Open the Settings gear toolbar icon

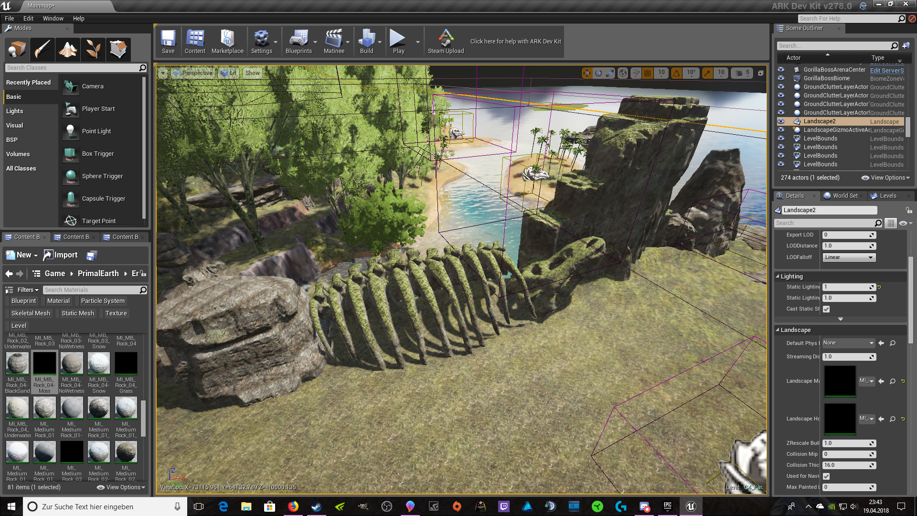coord(261,42)
